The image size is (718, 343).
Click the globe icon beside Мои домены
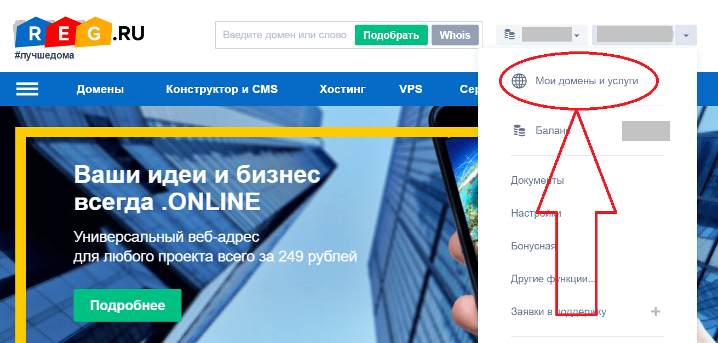point(519,82)
